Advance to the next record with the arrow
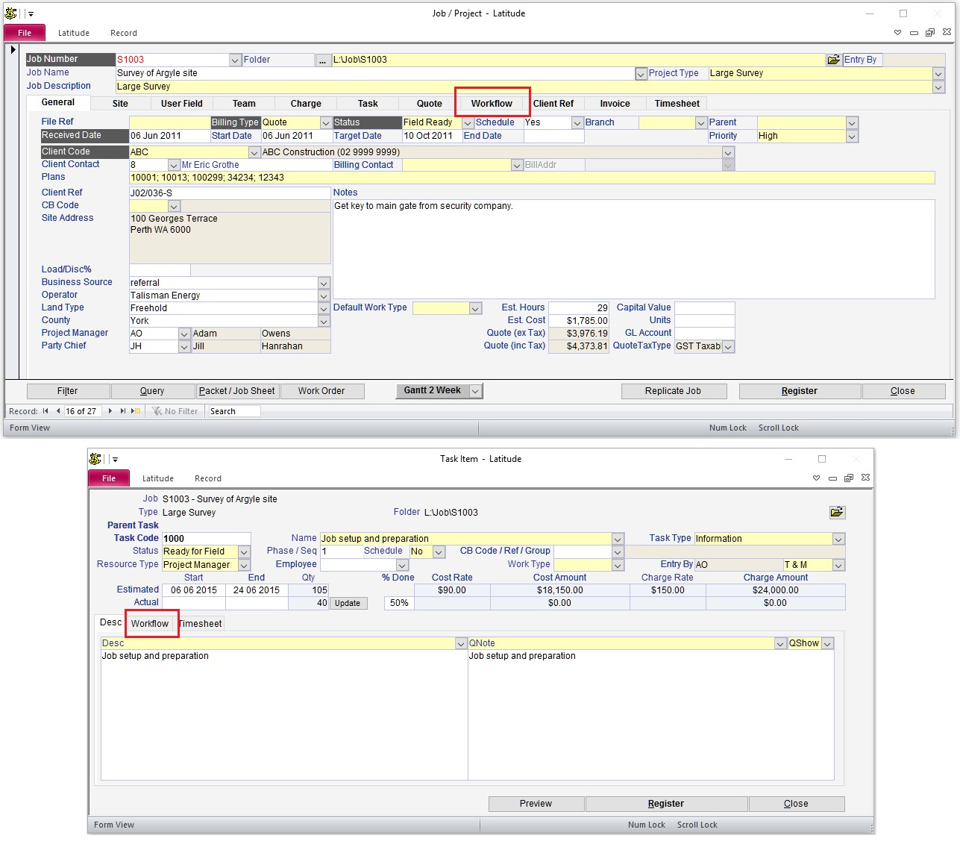This screenshot has width=960, height=844. [109, 411]
